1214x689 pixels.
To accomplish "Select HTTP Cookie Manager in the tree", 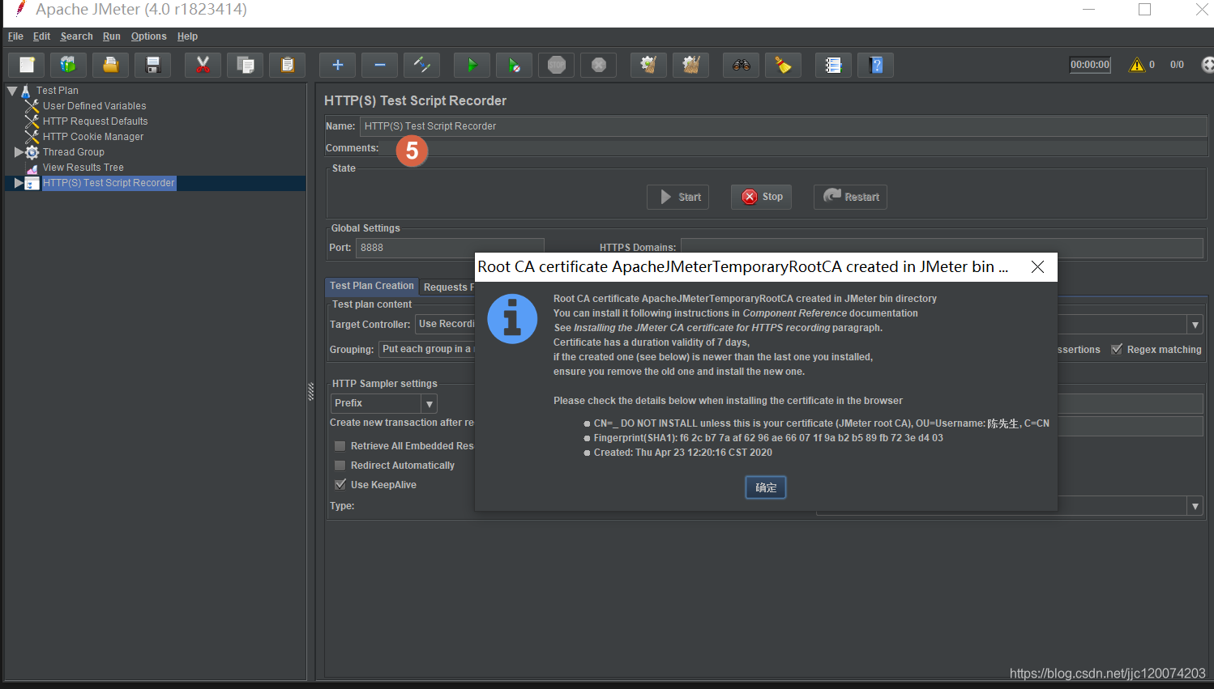I will click(93, 137).
